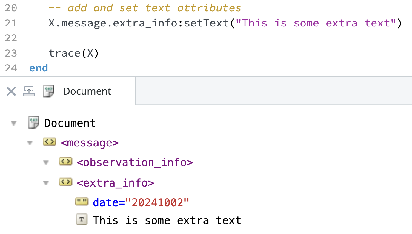The width and height of the screenshot is (412, 234).
Task: Collapse the observation_info node
Action: point(46,163)
